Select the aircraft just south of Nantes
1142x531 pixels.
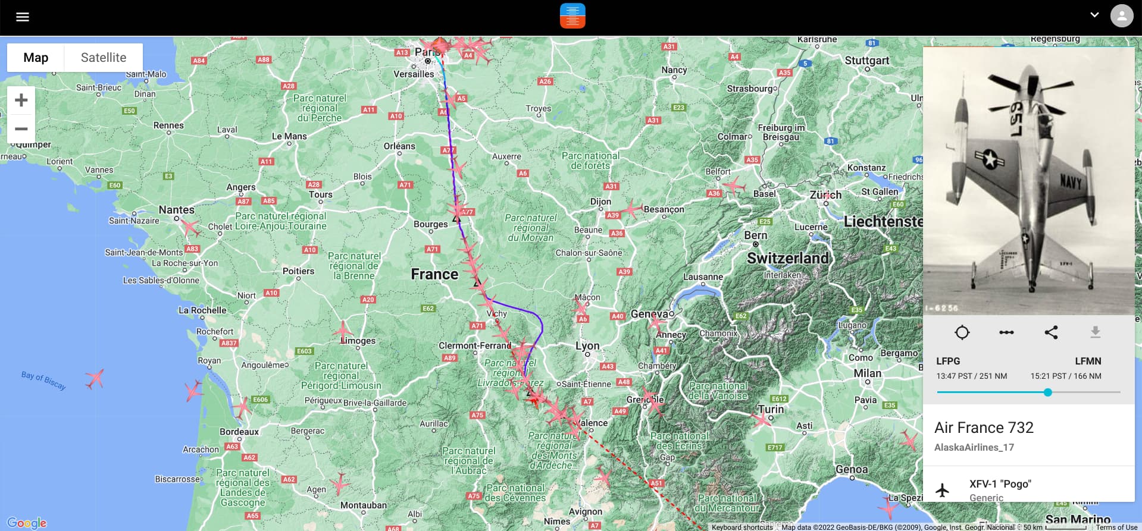tap(190, 228)
